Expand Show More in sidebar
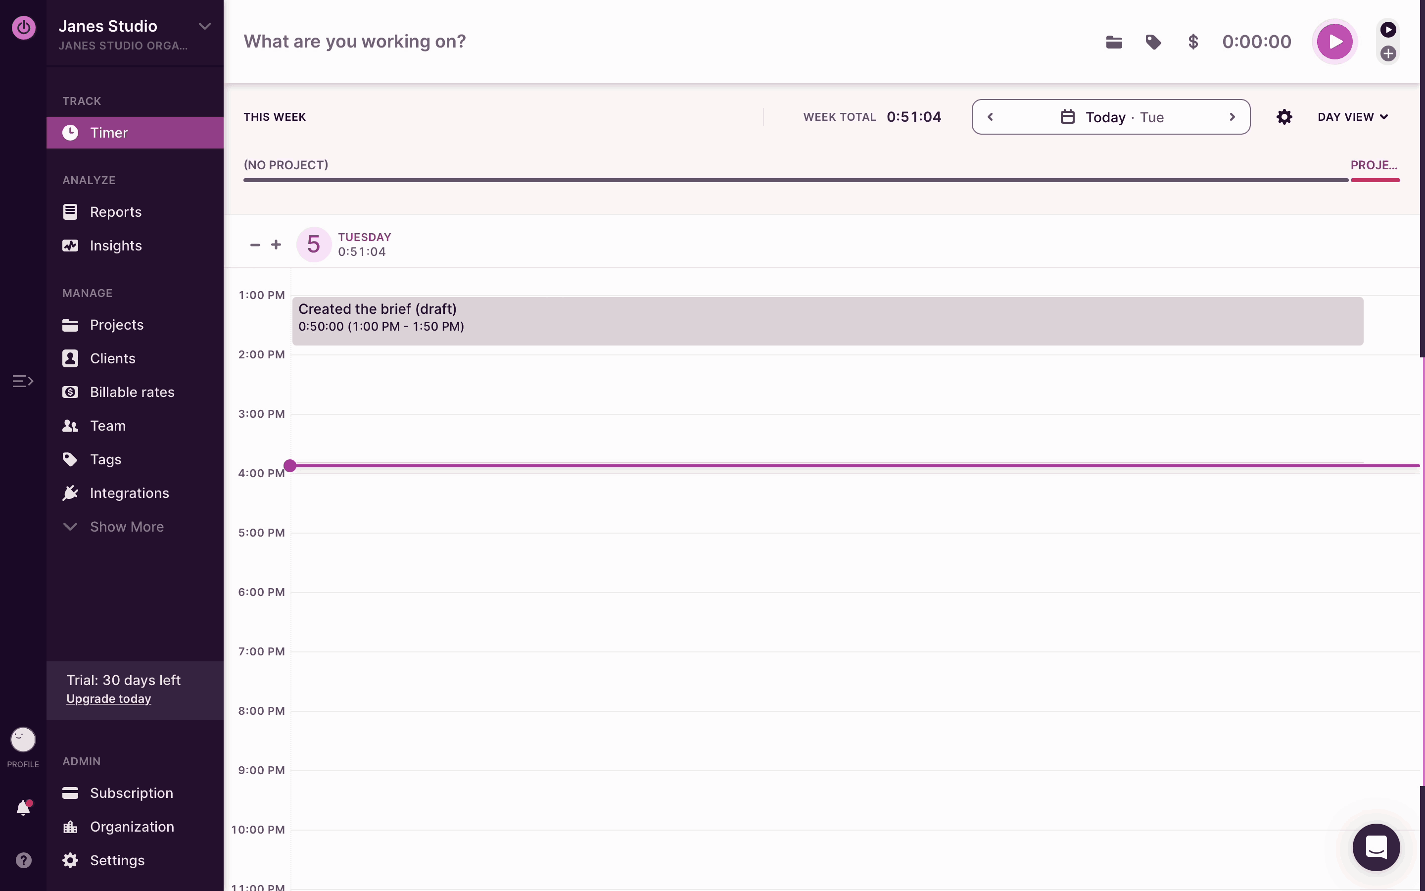The image size is (1425, 891). [x=127, y=527]
